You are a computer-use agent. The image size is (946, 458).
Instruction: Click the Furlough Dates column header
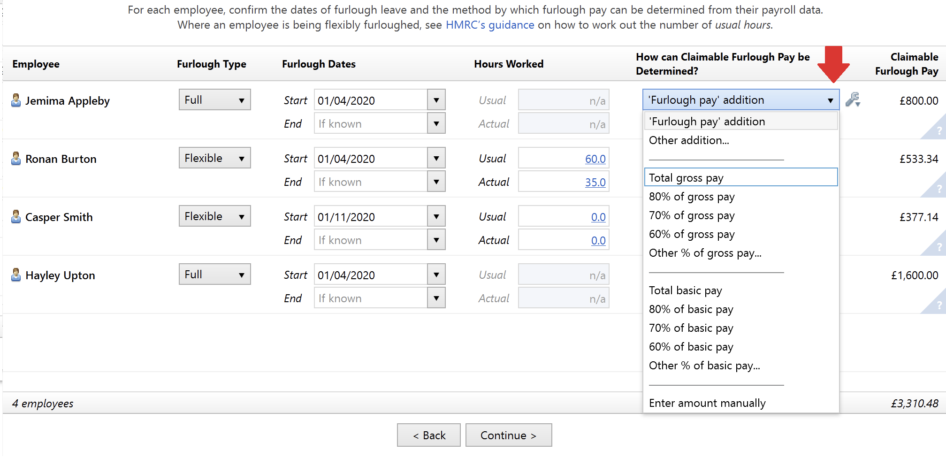tap(319, 64)
